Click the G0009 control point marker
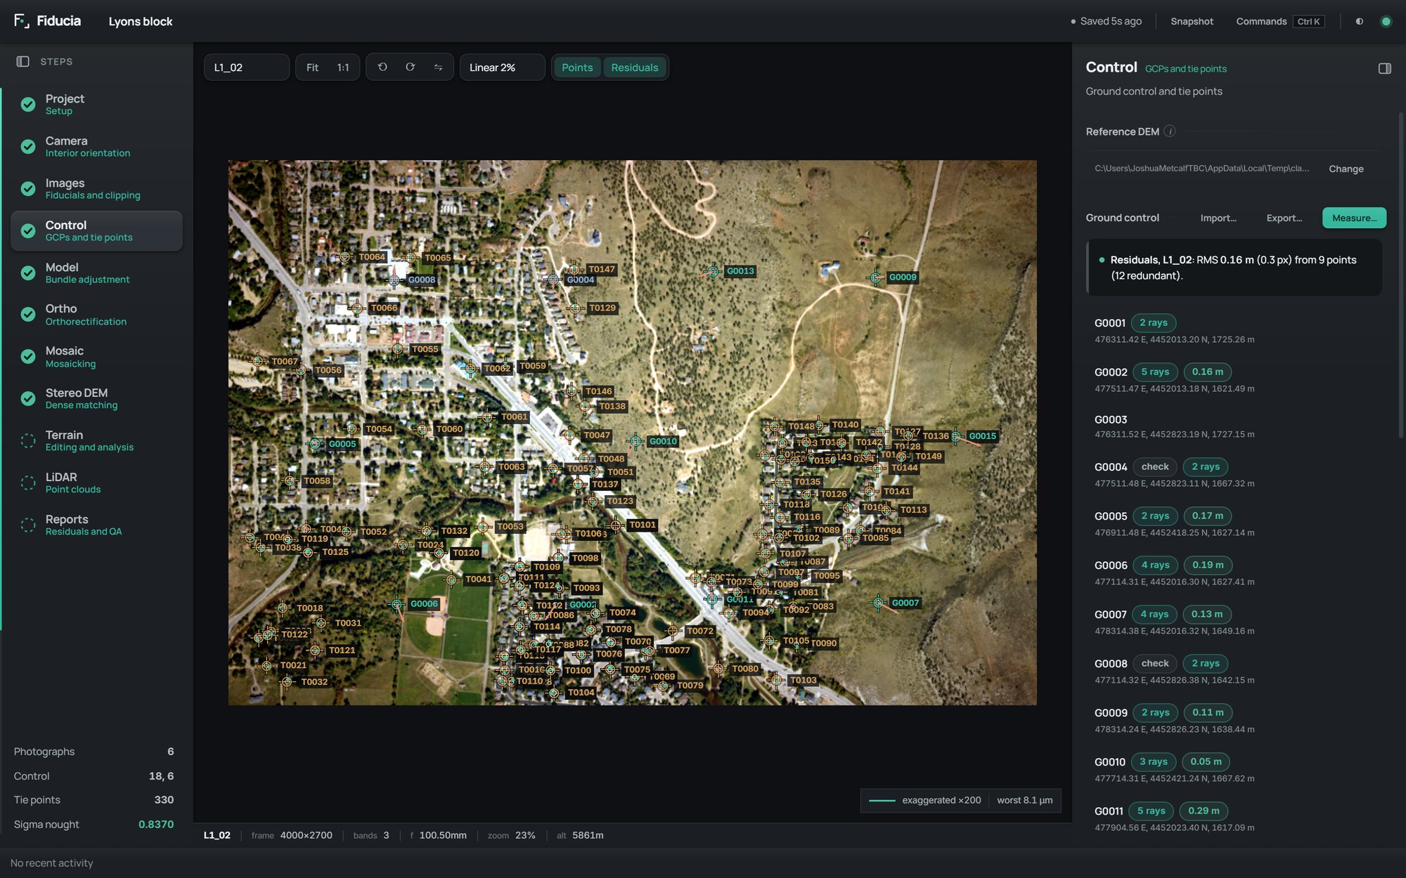 click(875, 277)
